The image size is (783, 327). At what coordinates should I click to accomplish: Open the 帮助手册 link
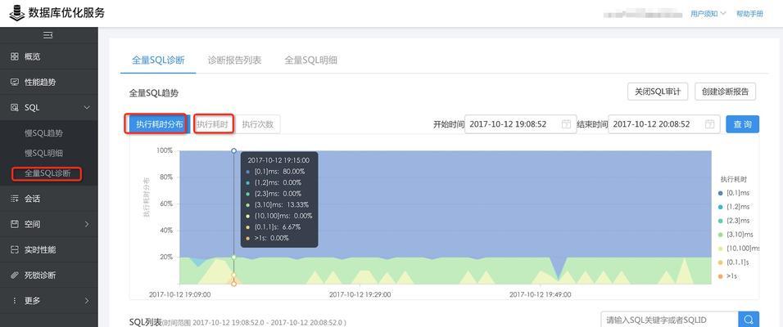coord(749,14)
